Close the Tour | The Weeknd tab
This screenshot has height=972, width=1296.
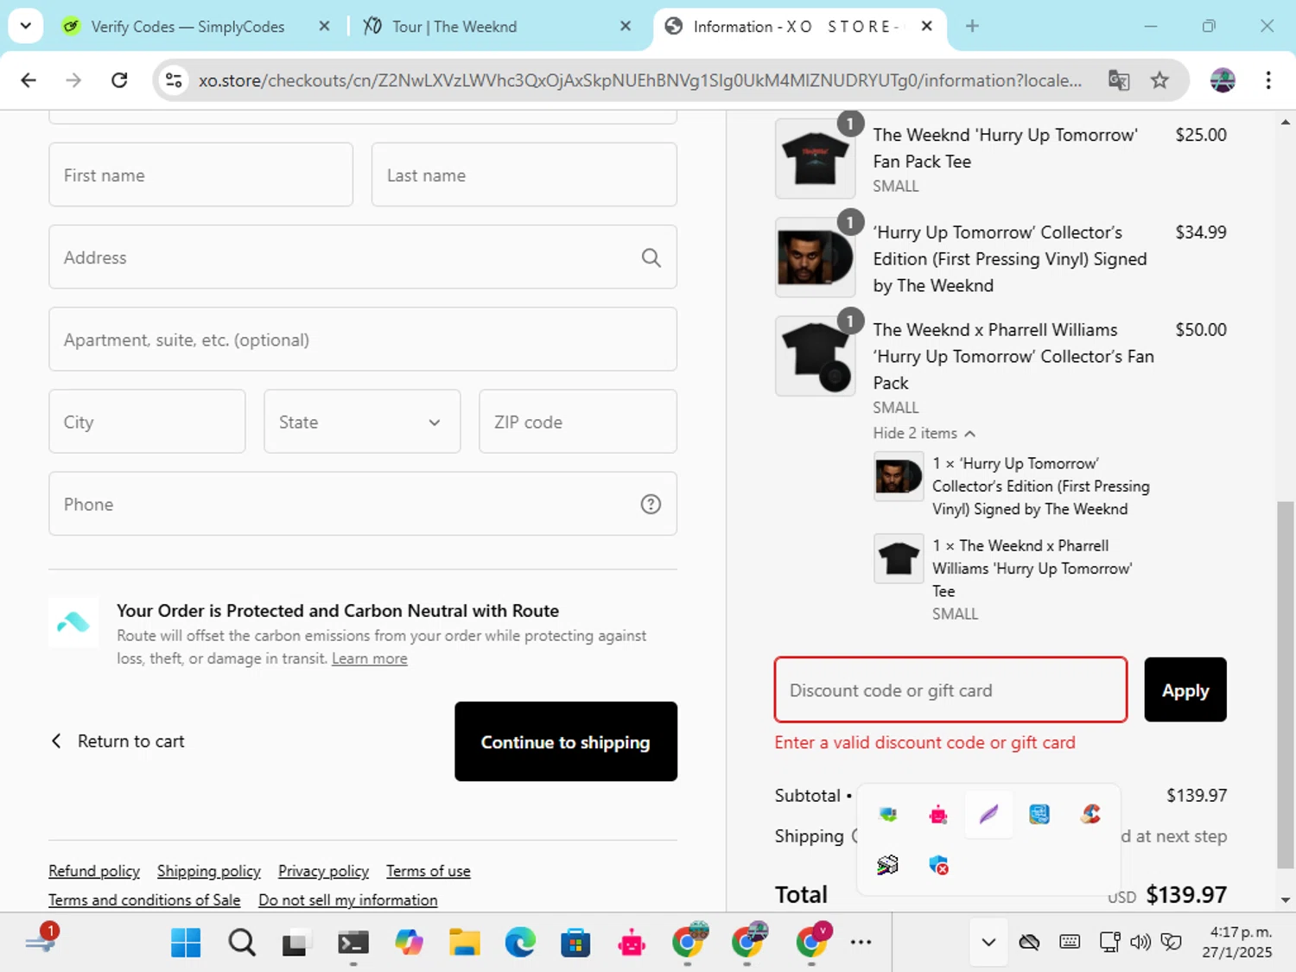click(x=626, y=27)
